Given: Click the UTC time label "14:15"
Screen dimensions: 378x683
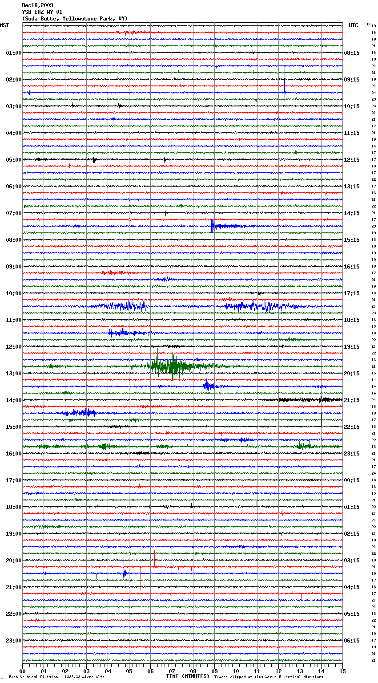Looking at the screenshot, I should point(352,213).
